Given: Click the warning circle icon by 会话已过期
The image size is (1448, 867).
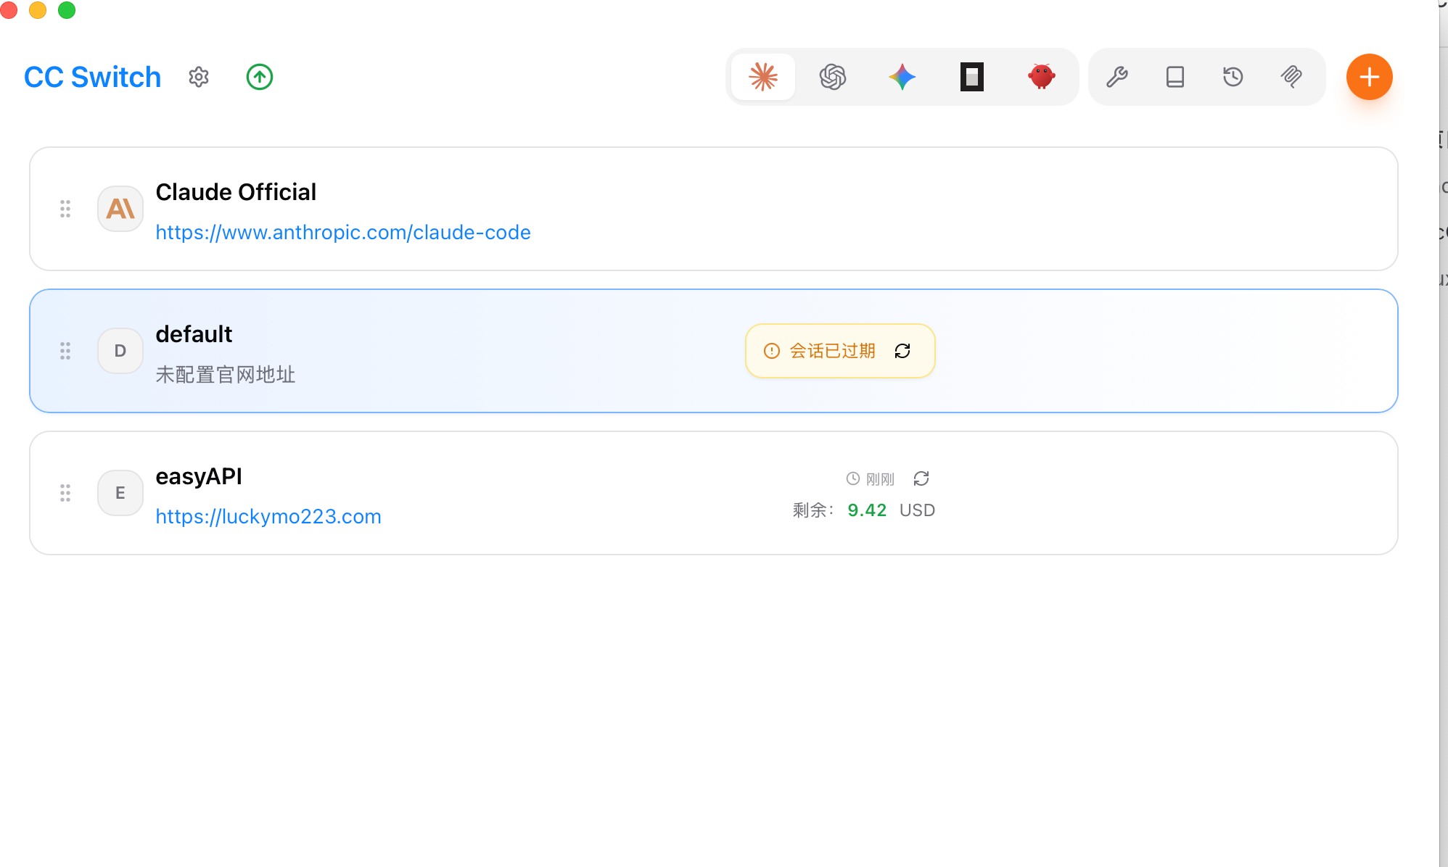Looking at the screenshot, I should pos(772,351).
